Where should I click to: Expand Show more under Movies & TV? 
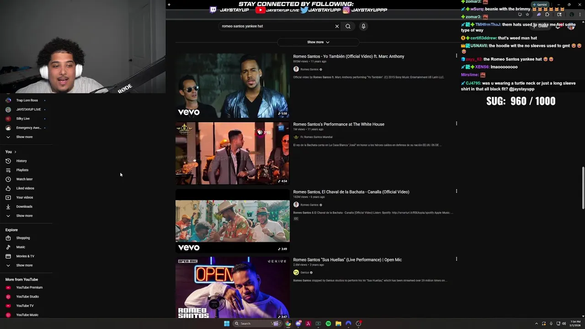click(24, 265)
